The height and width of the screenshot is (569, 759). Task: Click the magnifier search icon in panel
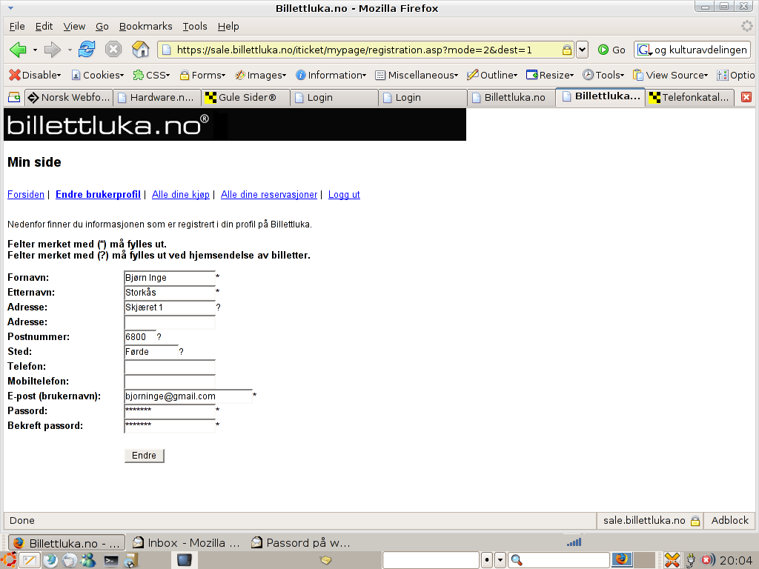(x=517, y=560)
